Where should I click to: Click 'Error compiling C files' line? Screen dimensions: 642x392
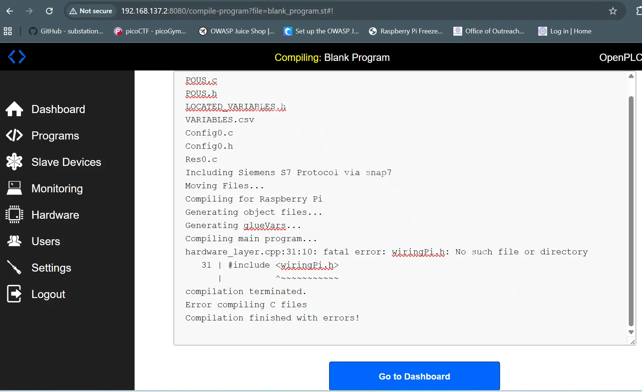click(246, 305)
